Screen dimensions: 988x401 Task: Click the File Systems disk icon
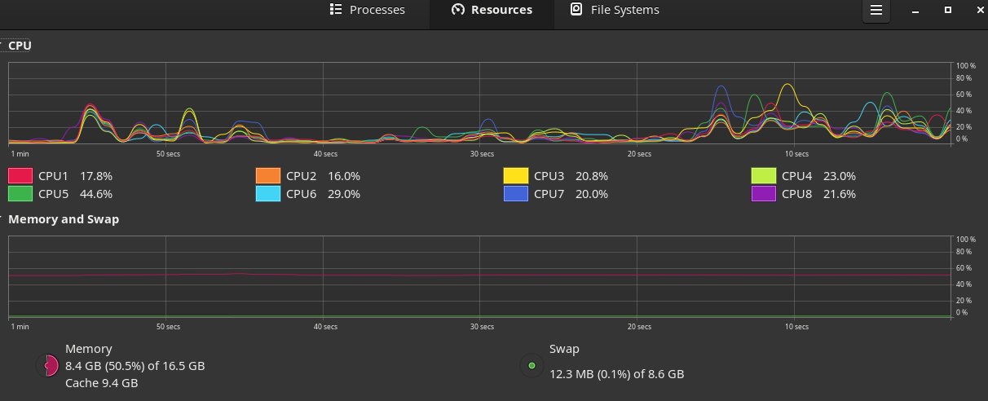pyautogui.click(x=576, y=10)
